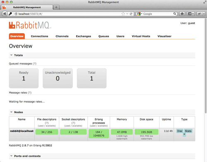The width and height of the screenshot is (207, 162).
Task: Click the Total messages count box
Action: (x=91, y=78)
